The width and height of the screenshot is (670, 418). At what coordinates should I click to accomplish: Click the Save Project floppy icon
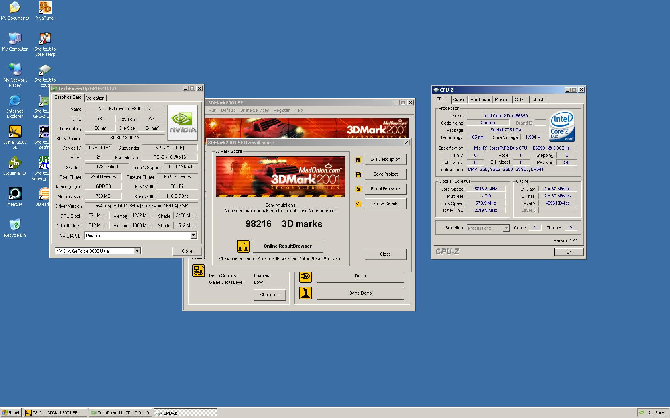[x=358, y=174]
